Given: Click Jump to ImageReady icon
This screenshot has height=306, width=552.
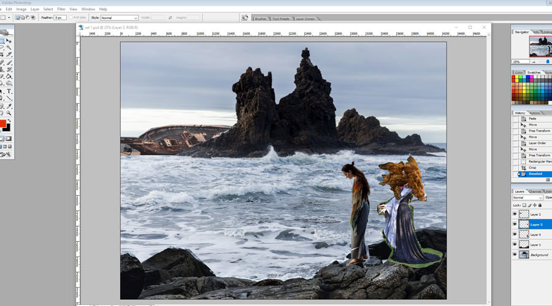Looking at the screenshot, I should 6,155.
